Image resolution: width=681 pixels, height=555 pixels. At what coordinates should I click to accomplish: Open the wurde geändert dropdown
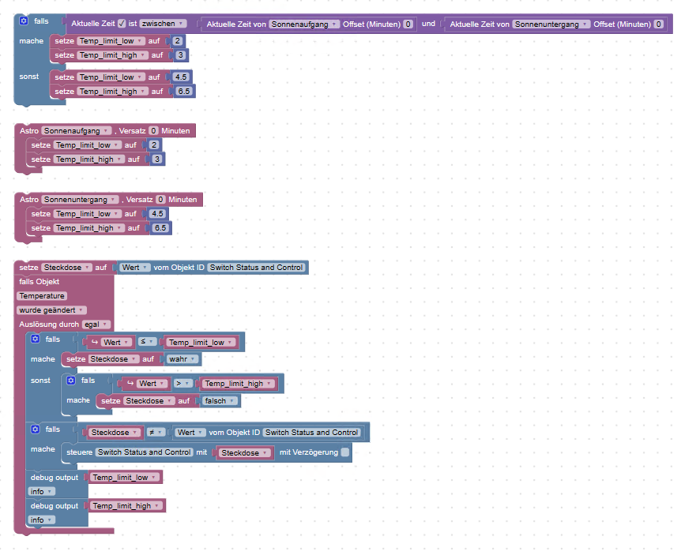(x=51, y=309)
